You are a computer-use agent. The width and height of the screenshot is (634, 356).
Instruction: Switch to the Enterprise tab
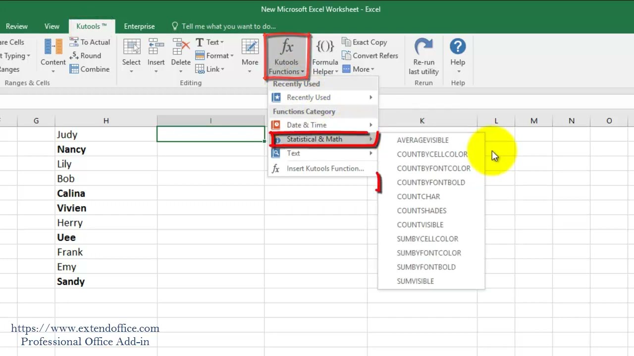tap(139, 26)
